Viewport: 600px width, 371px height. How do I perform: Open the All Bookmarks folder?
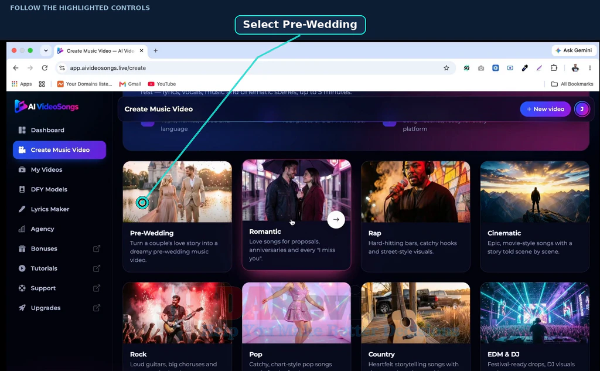tap(572, 84)
